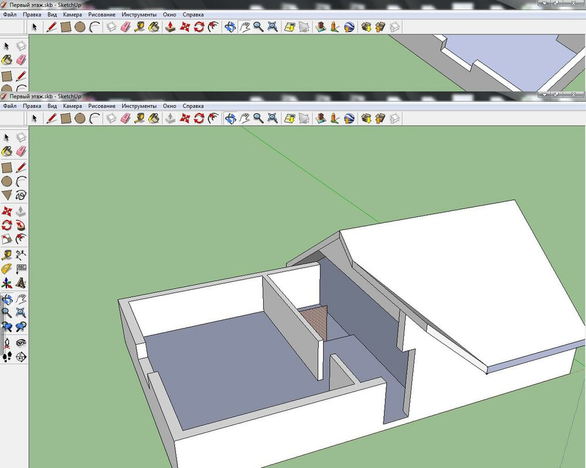The image size is (586, 468).
Task: Open Справка menu in the upper window
Action: (193, 13)
